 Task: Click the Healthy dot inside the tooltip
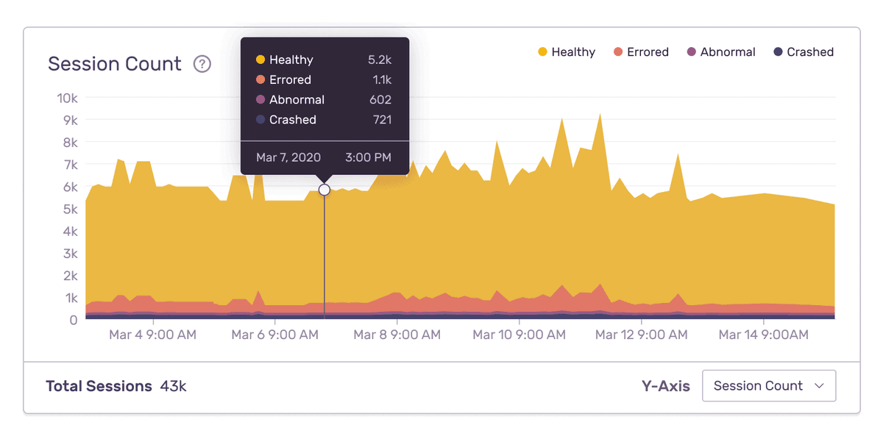[259, 60]
